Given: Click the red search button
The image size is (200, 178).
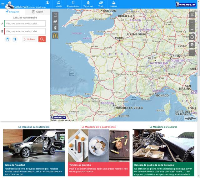Looking at the screenshot, I should pos(42,39).
